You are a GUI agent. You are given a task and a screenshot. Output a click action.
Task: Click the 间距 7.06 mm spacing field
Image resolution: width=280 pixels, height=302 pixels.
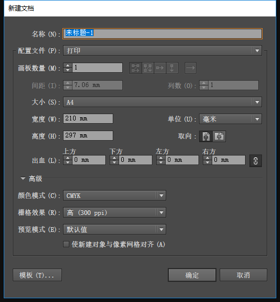tap(97, 85)
